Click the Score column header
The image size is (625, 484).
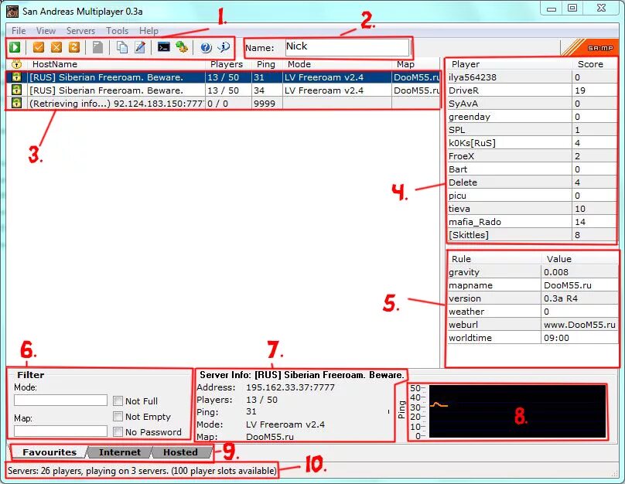594,64
